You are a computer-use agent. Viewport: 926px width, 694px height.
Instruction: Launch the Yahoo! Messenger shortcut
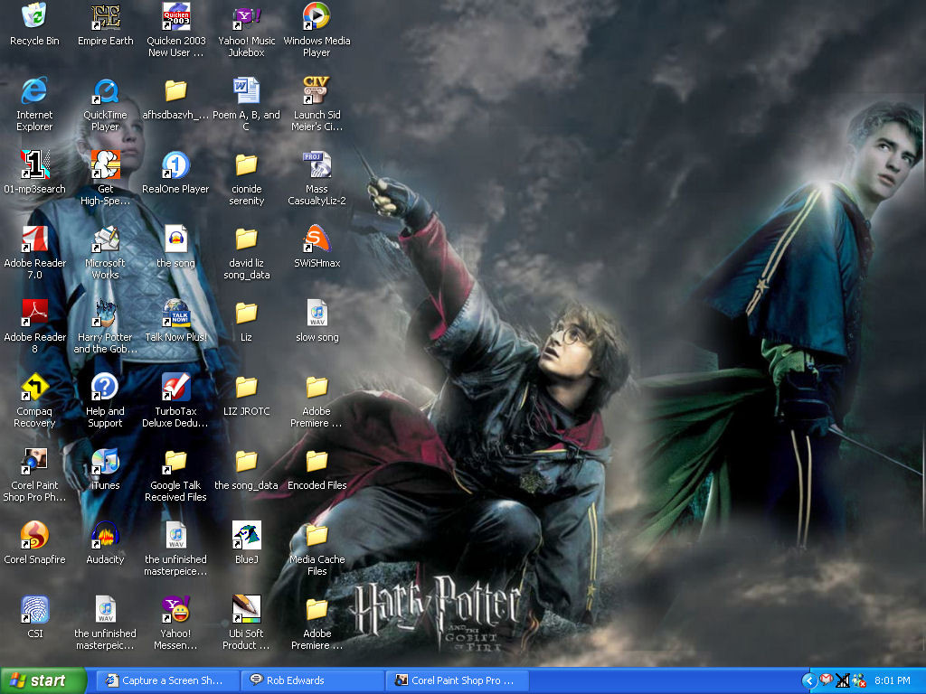point(175,610)
